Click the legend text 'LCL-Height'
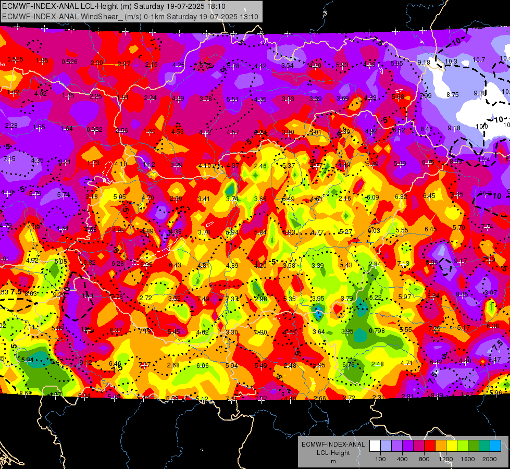 (333, 453)
